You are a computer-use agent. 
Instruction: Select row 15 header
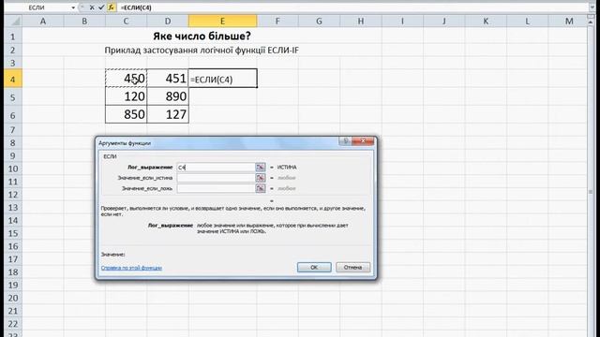13,233
